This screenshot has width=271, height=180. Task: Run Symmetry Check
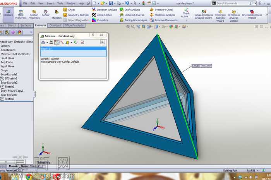click(161, 10)
